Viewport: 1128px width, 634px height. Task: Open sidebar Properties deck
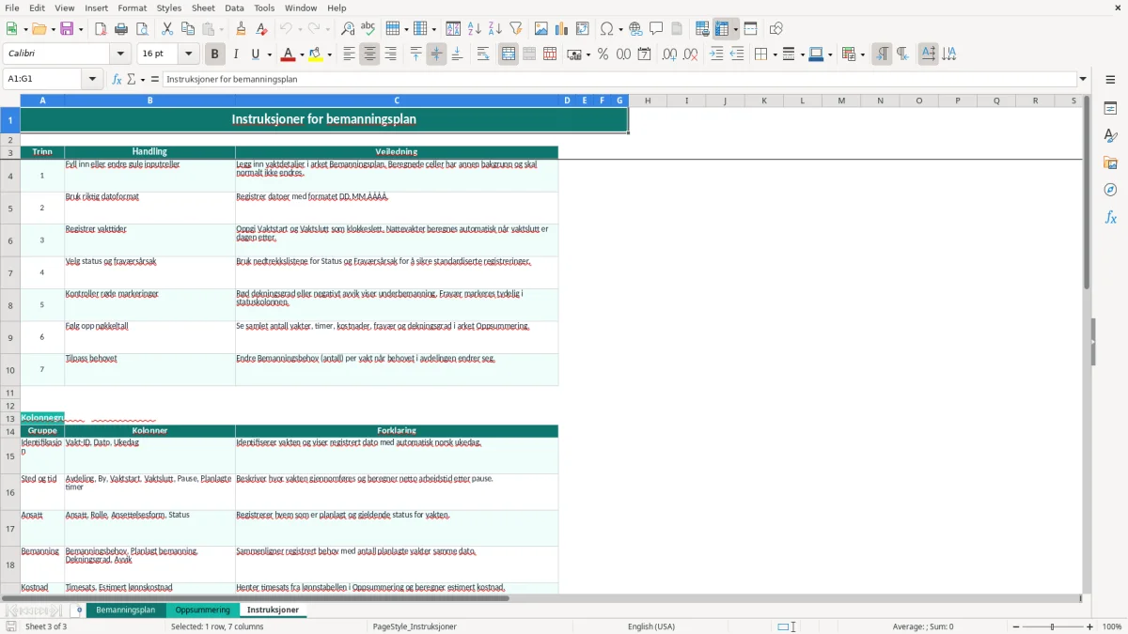(1110, 109)
